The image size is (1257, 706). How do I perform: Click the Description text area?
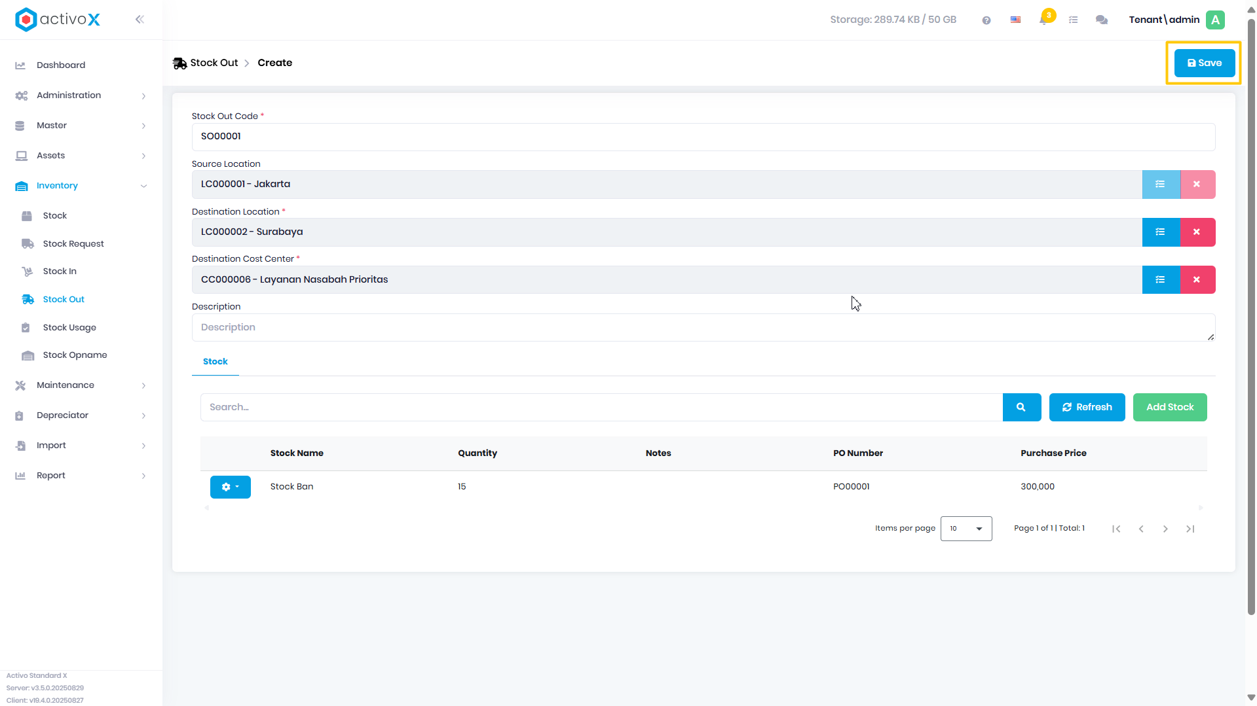(x=704, y=328)
